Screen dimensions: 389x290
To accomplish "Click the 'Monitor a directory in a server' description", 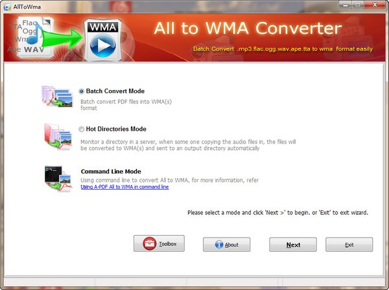I will pyautogui.click(x=188, y=145).
